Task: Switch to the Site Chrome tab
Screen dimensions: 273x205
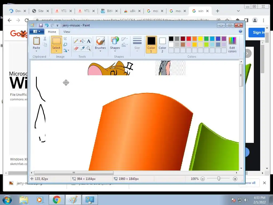Action: [41, 11]
